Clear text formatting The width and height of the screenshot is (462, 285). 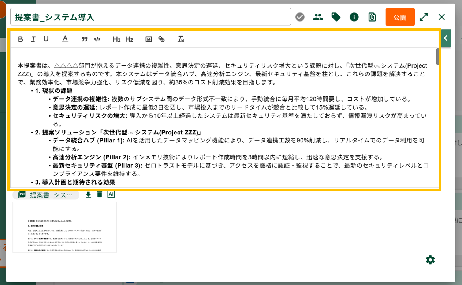click(x=180, y=39)
